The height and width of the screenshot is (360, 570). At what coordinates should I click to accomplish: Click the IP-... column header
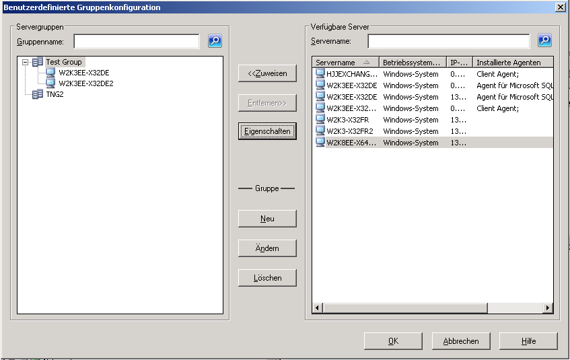(x=460, y=62)
